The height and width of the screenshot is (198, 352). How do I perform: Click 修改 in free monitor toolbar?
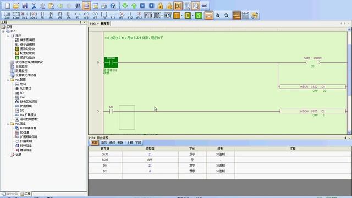(112, 143)
